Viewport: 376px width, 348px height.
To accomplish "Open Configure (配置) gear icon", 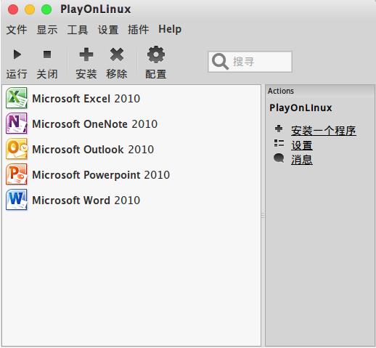I will [x=156, y=54].
